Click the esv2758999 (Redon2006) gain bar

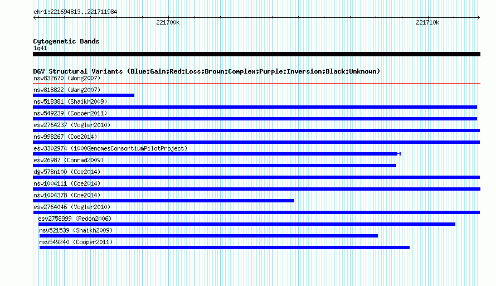point(247,224)
